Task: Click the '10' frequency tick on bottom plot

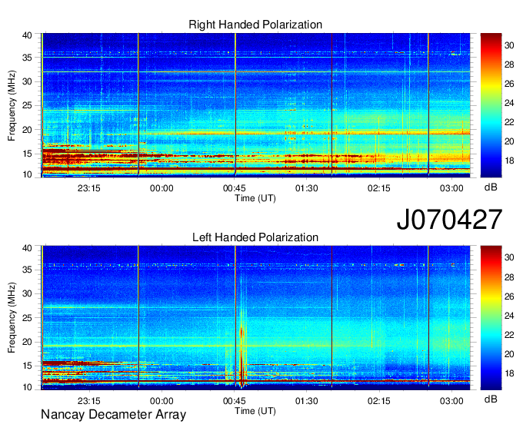Action: [27, 387]
